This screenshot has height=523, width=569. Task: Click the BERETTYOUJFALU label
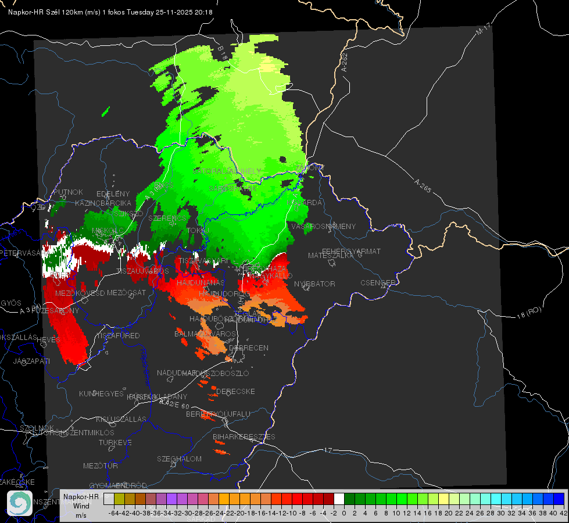218,414
